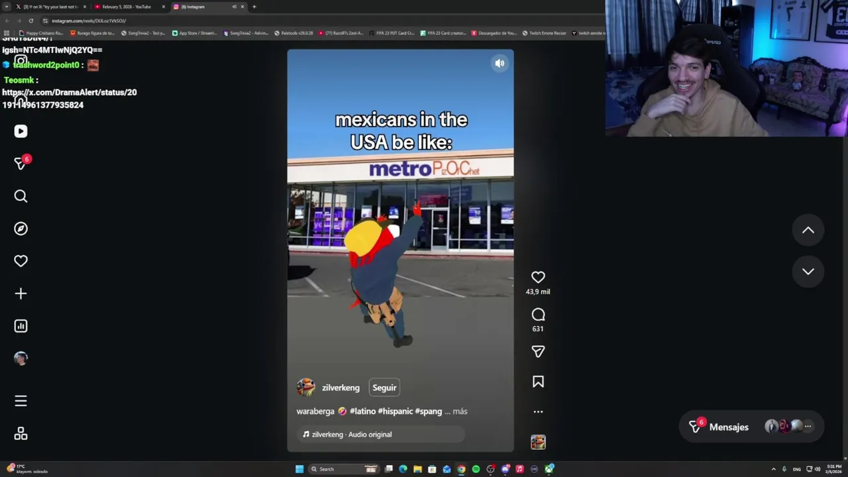Open Reels from Instagram sidebar
Image resolution: width=848 pixels, height=477 pixels.
21,131
